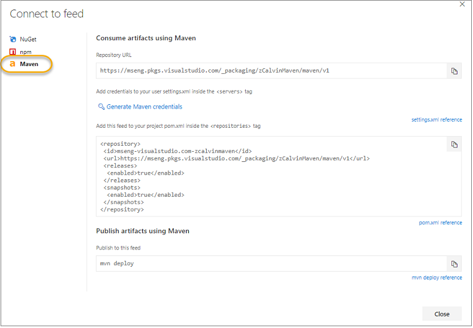This screenshot has height=328, width=473.
Task: Click the Maven icon in sidebar
Action: tap(13, 64)
